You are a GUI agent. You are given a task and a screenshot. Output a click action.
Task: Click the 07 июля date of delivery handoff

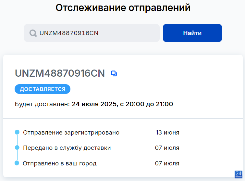pos(167,148)
